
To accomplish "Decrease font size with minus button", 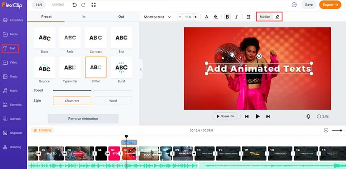I will [x=180, y=17].
